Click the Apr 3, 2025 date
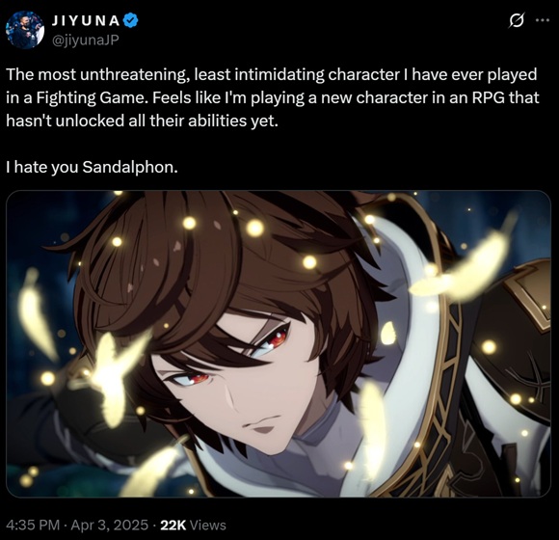 click(x=110, y=525)
